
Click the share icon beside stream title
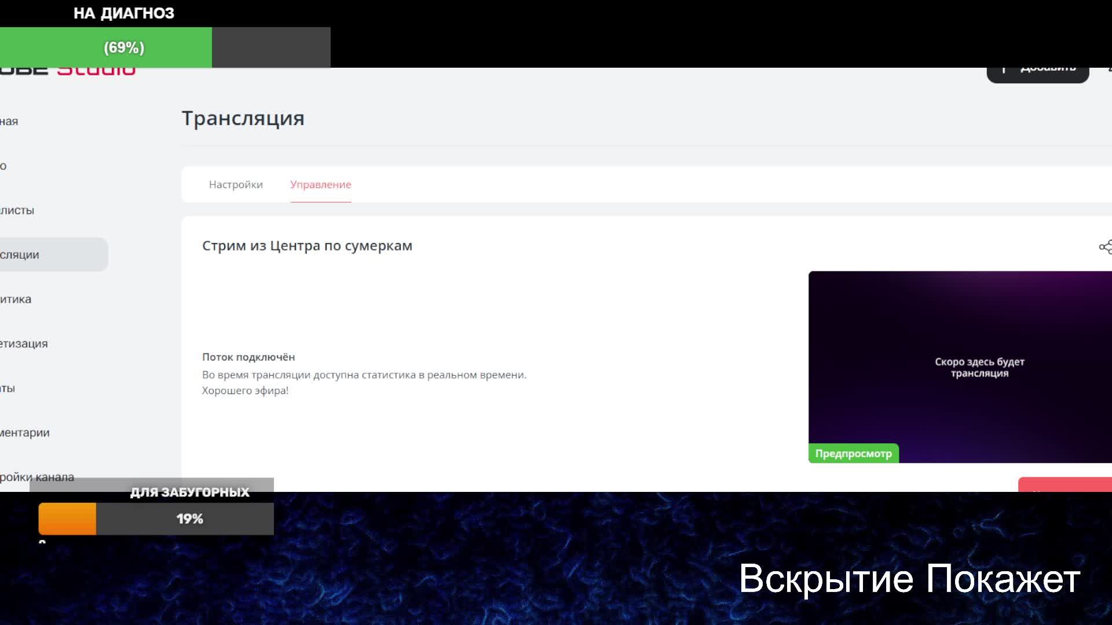click(1105, 247)
